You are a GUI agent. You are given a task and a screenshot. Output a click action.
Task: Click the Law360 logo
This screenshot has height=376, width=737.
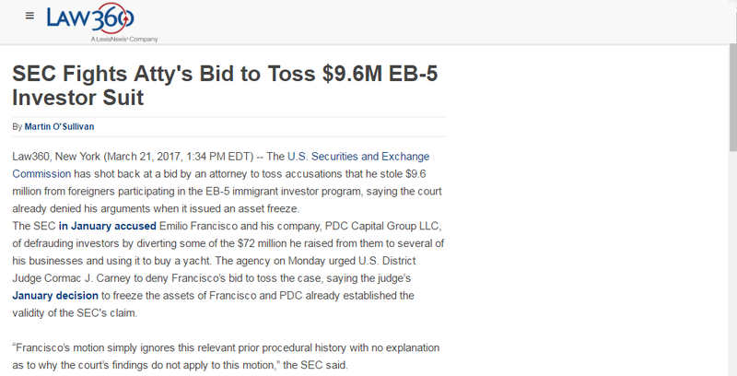click(90, 18)
